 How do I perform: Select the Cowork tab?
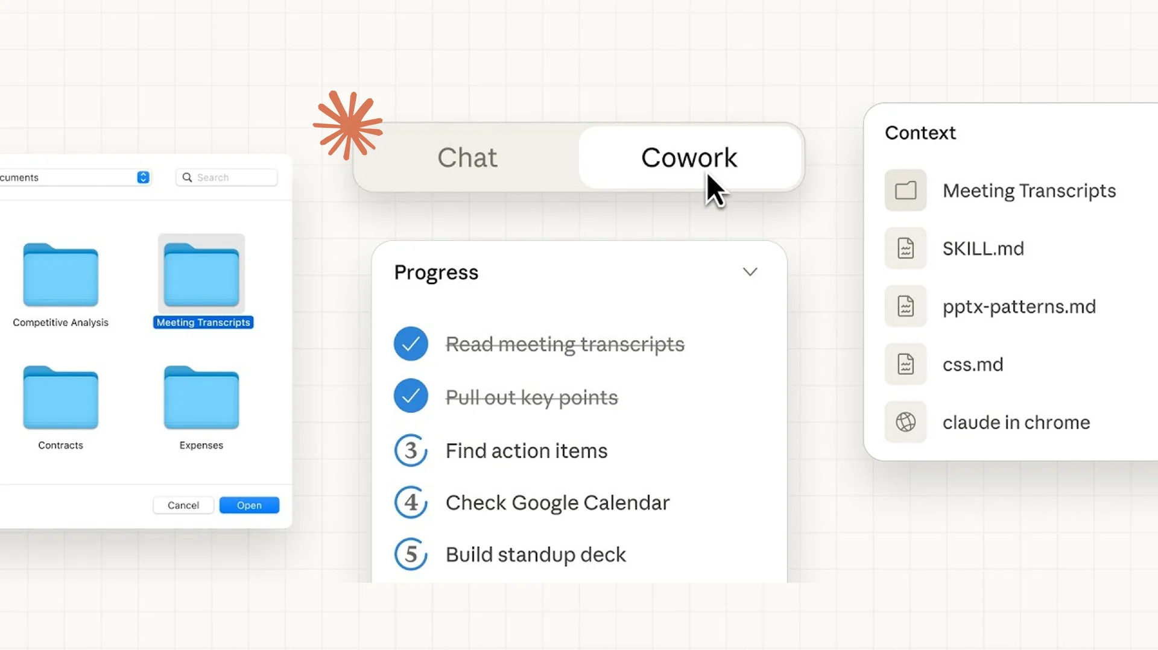point(689,158)
